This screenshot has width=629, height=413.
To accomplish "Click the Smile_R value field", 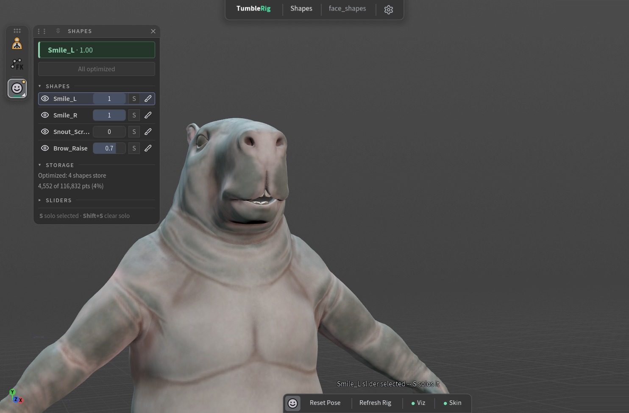I will tap(109, 115).
